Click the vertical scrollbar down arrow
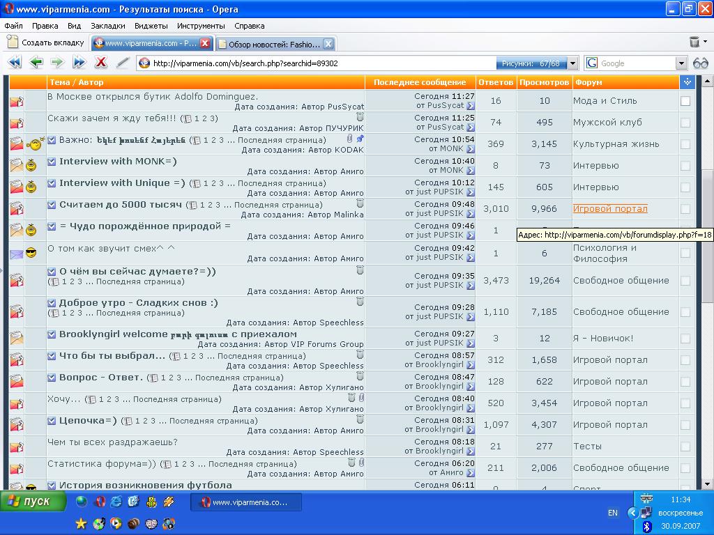This screenshot has width=714, height=535. tap(707, 484)
